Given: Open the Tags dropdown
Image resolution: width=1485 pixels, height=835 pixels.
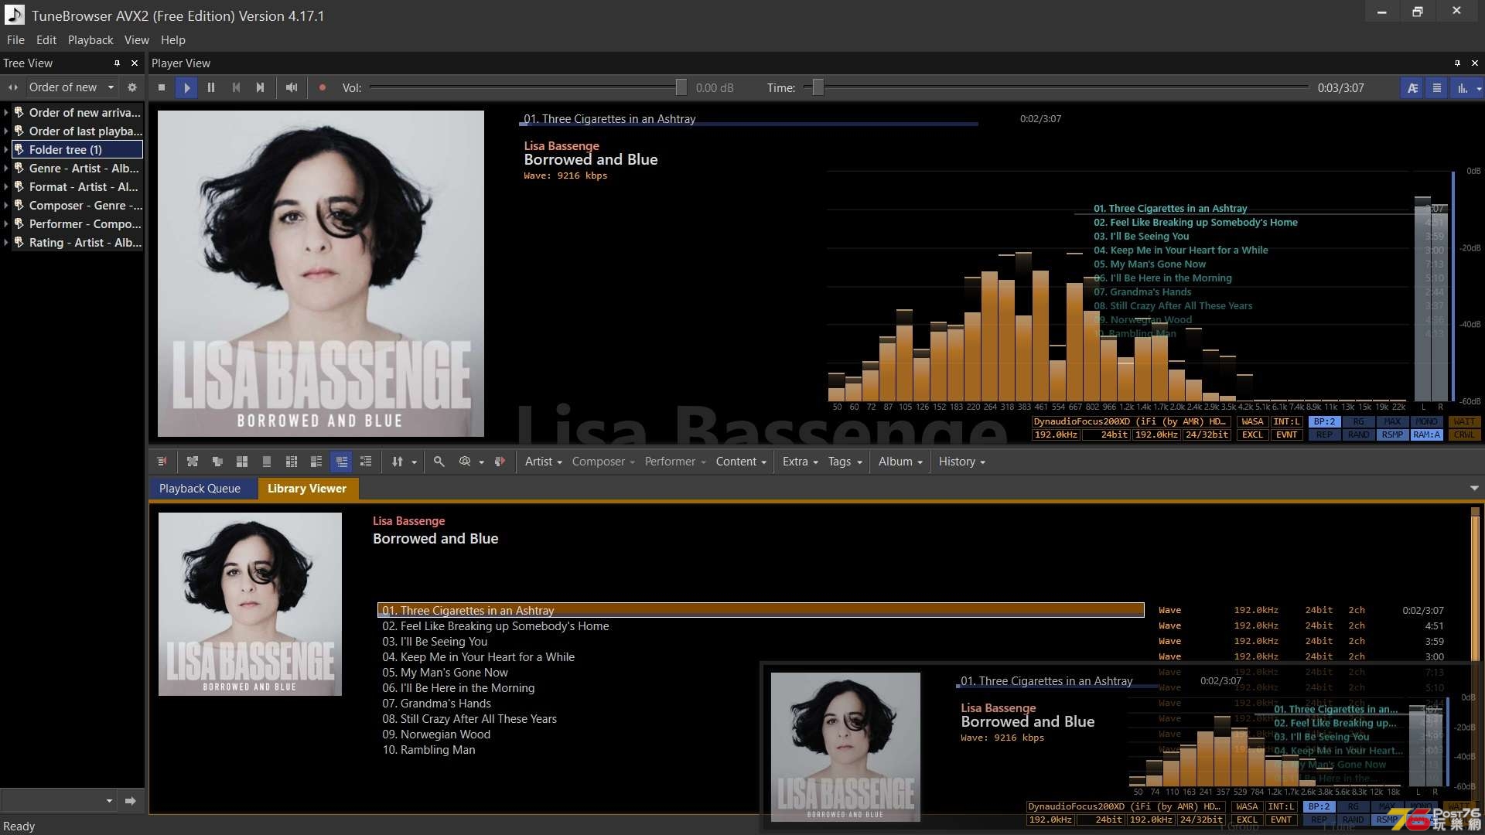Looking at the screenshot, I should (x=845, y=462).
